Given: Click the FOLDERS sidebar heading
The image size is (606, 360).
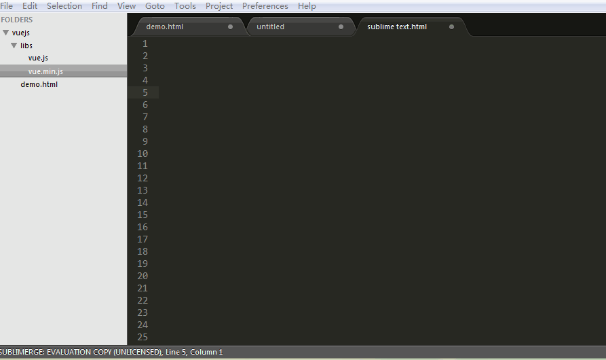Looking at the screenshot, I should pyautogui.click(x=16, y=20).
